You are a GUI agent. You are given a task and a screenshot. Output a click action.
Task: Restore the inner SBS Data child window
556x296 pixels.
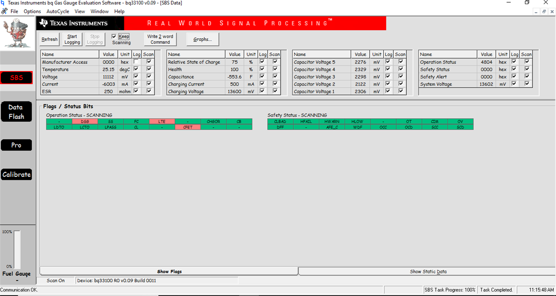point(544,11)
